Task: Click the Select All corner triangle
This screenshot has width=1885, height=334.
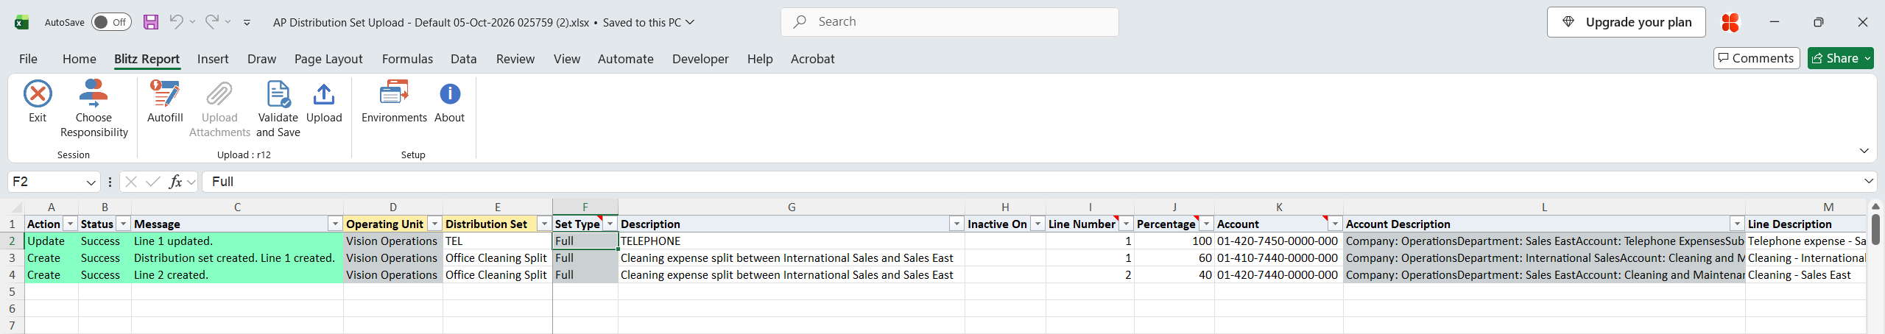Action: pos(16,207)
